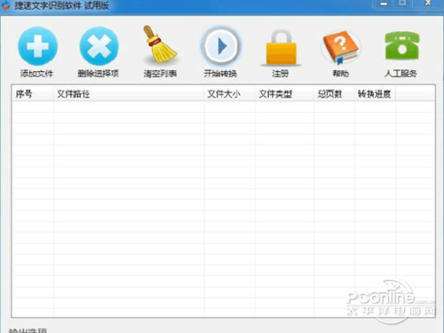Image resolution: width=444 pixels, height=333 pixels.
Task: Sort by the 文件路径 column header
Action: tap(129, 94)
